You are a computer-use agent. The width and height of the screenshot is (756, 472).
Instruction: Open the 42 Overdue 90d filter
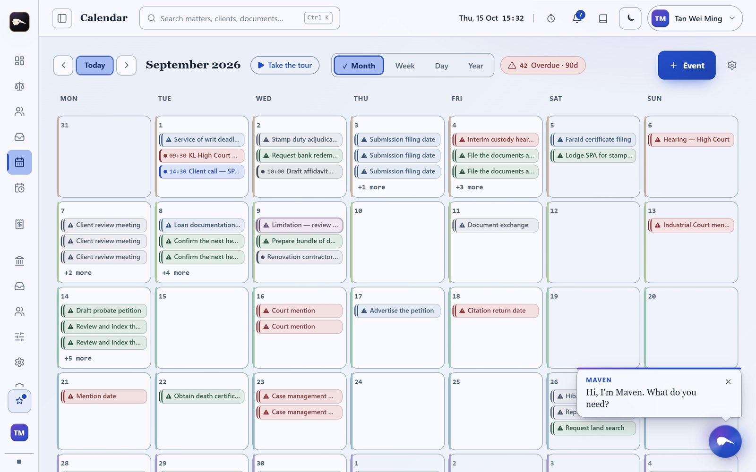[x=543, y=66]
